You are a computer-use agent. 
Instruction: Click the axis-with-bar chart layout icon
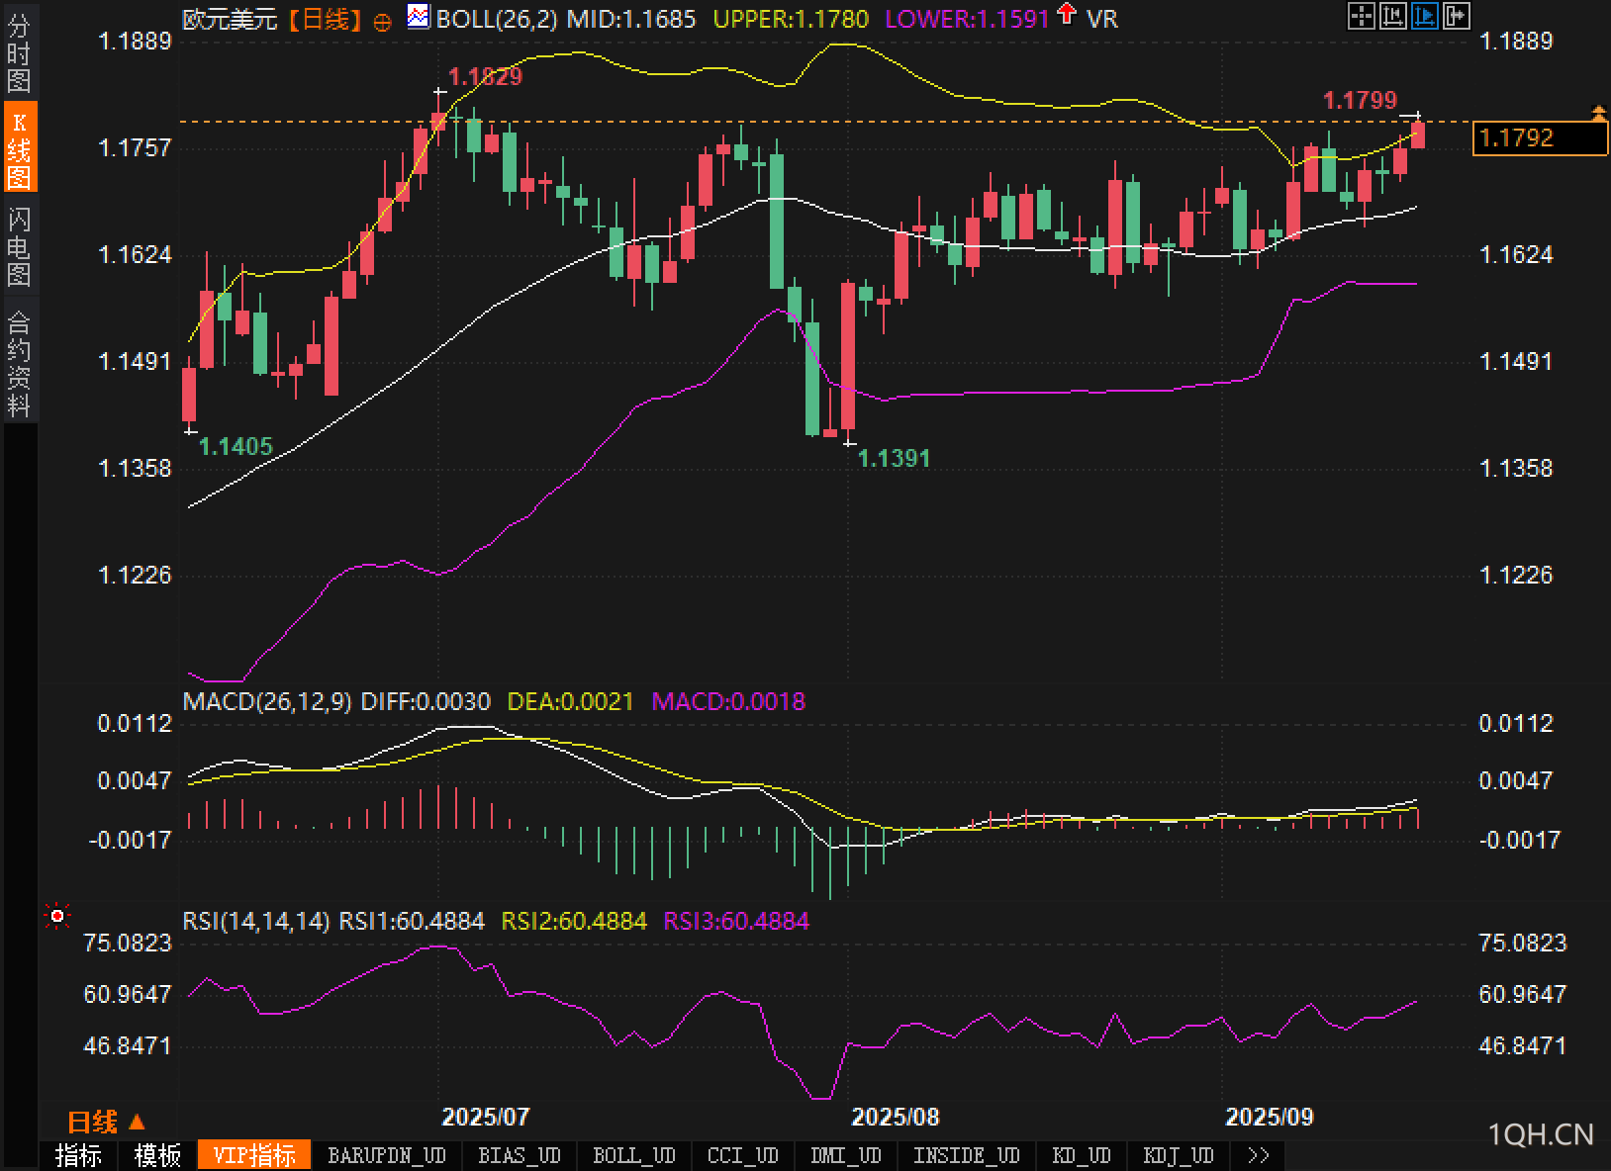pos(1393,16)
